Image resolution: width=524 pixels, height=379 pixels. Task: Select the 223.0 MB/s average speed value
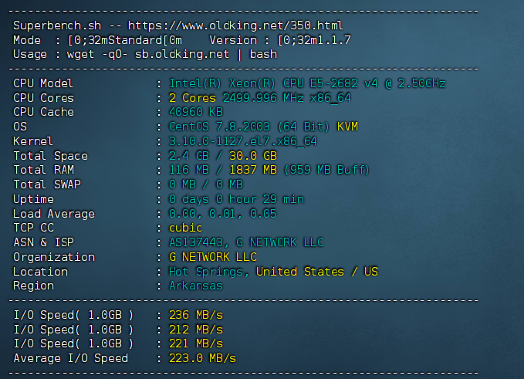tap(202, 358)
